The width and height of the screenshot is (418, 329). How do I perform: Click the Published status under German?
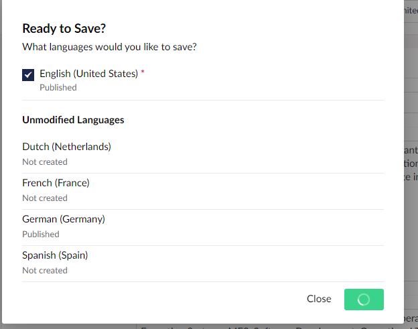pos(41,235)
